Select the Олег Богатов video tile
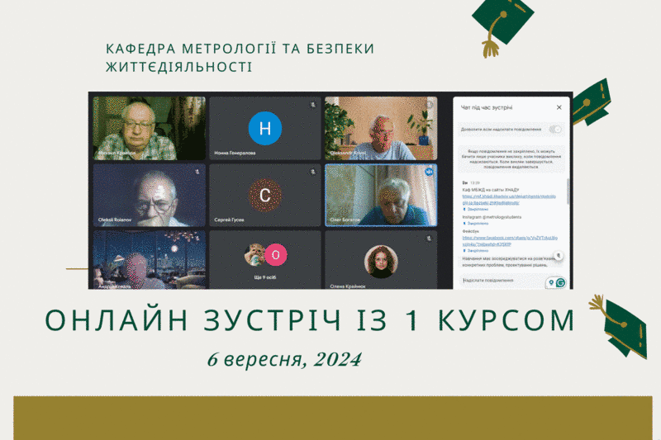 point(381,195)
